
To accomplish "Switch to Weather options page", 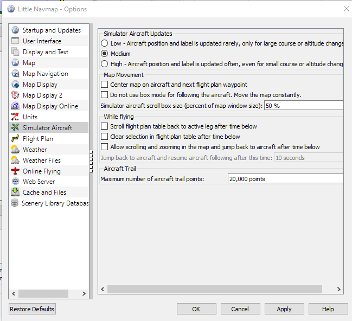I will (x=49, y=149).
